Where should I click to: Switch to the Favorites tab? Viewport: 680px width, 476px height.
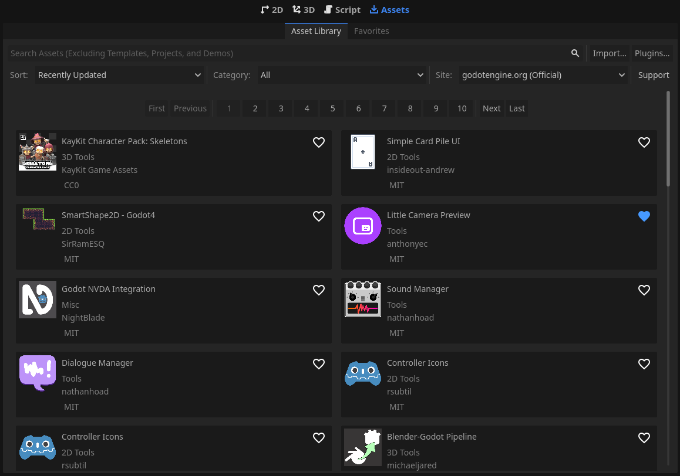[372, 31]
